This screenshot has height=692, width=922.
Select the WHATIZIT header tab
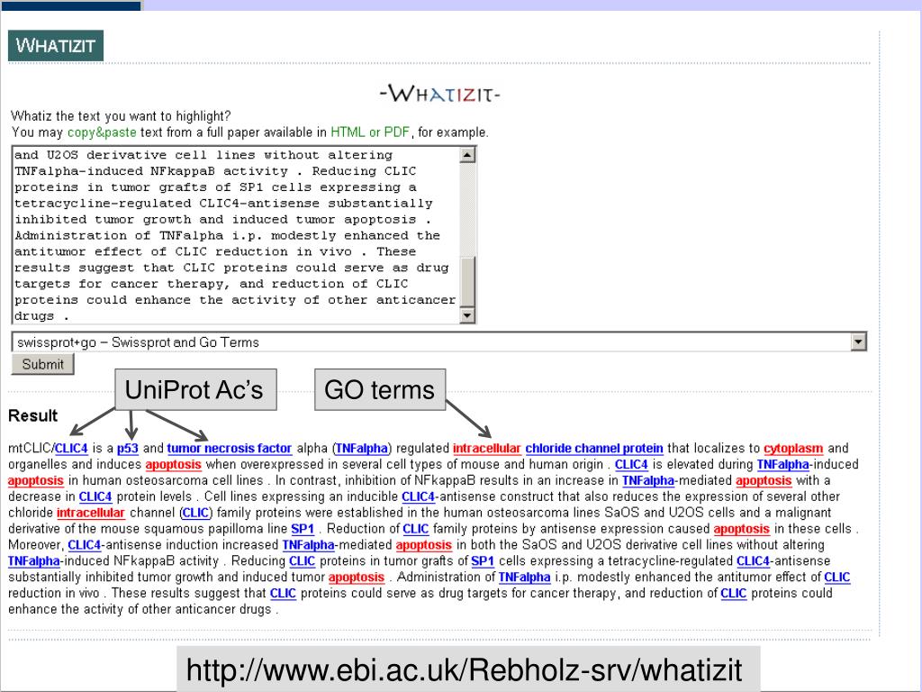click(x=56, y=45)
